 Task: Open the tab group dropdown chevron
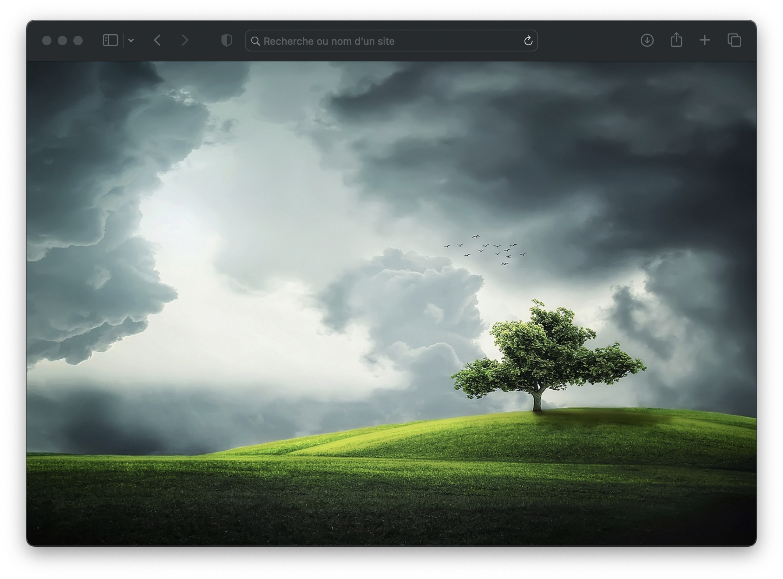pos(131,41)
